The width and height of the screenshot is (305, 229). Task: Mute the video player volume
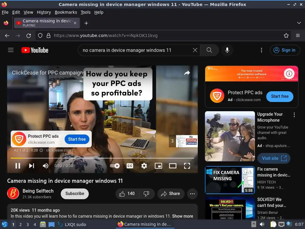point(46,166)
